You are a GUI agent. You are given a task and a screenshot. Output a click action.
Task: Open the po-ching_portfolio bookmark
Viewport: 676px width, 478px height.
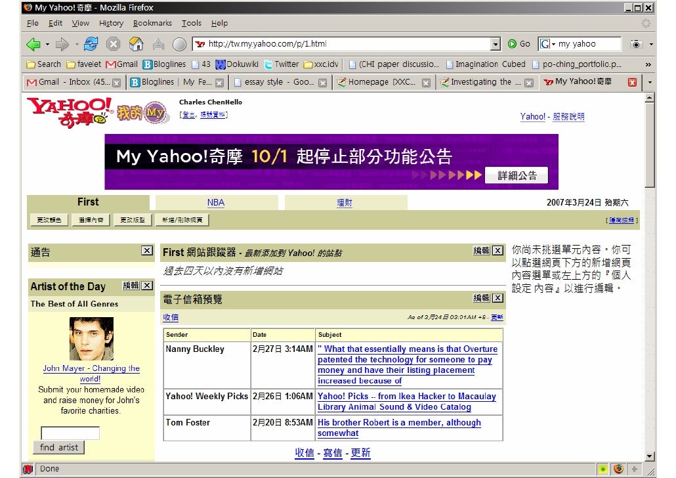pyautogui.click(x=577, y=64)
